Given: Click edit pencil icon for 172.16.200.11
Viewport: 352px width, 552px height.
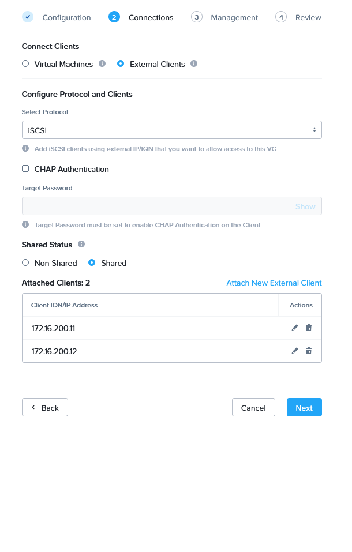Looking at the screenshot, I should pyautogui.click(x=295, y=328).
